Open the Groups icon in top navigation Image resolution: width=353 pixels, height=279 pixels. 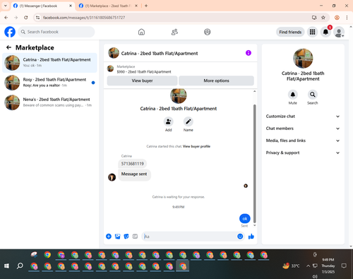tap(208, 32)
